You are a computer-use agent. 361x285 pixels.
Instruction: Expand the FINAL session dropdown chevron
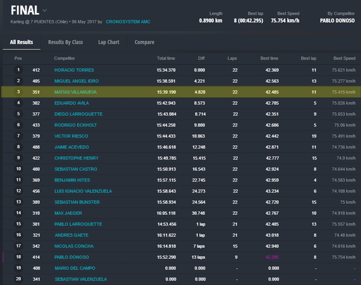tap(44, 10)
